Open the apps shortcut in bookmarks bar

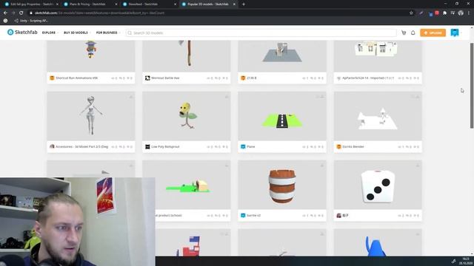[x=5, y=21]
